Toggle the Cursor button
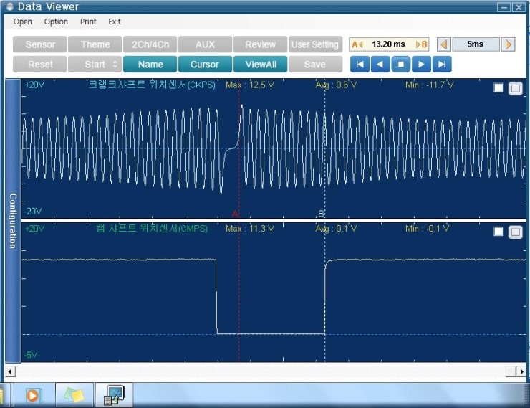The image size is (530, 408). 205,65
